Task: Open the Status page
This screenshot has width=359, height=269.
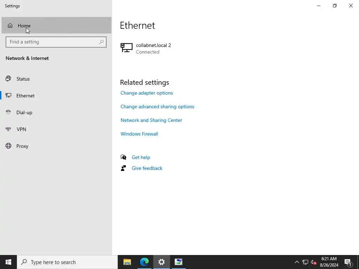Action: (56, 79)
